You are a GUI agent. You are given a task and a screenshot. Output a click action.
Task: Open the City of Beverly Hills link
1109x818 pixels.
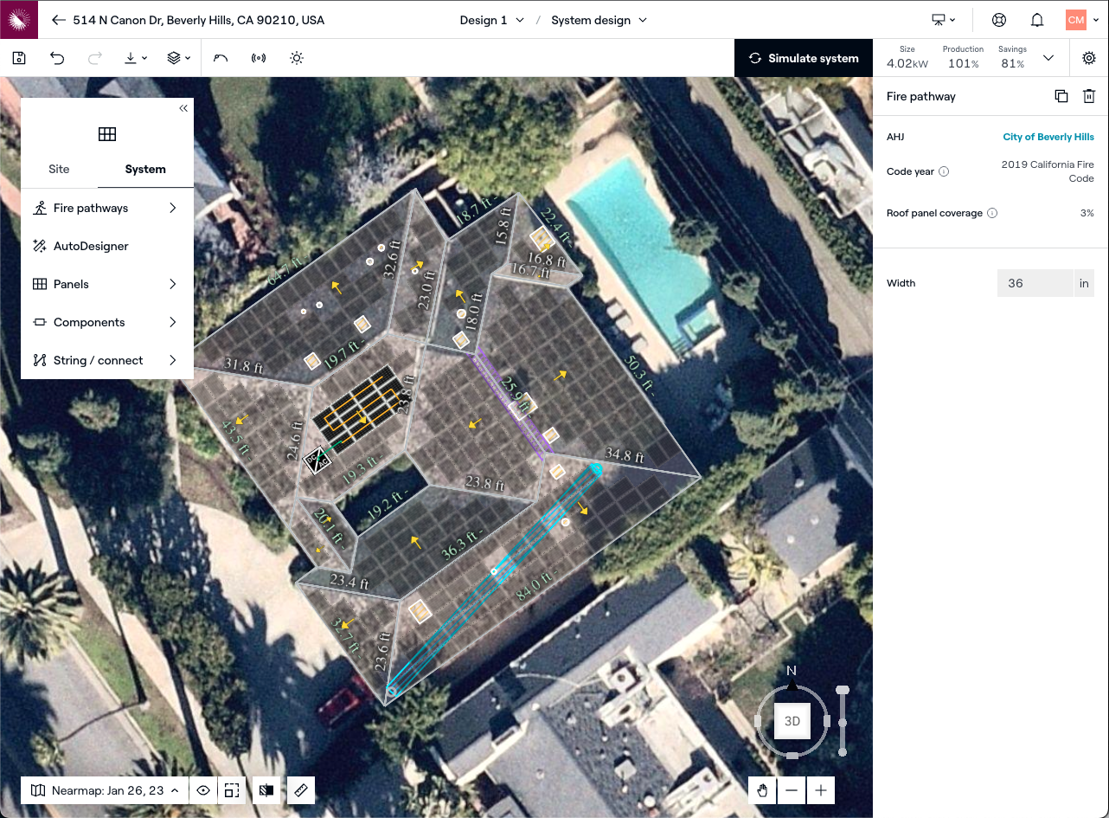click(1048, 137)
